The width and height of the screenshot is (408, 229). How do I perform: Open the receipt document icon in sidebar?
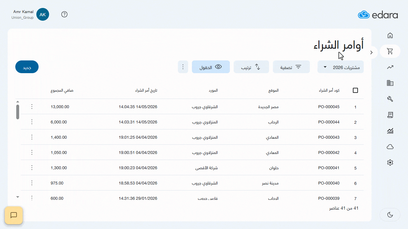click(390, 115)
